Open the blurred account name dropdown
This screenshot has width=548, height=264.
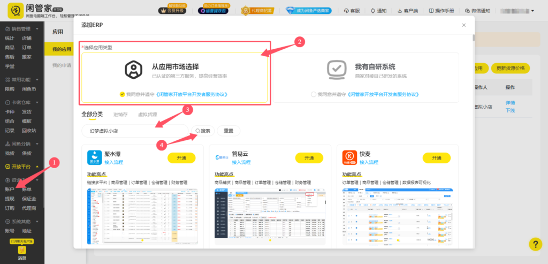click(x=517, y=11)
